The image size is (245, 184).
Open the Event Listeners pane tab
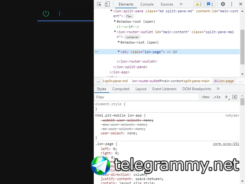coord(164,89)
